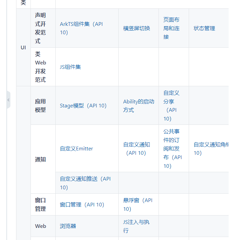Open the JS组件集 link
The height and width of the screenshot is (240, 238).
click(x=70, y=67)
